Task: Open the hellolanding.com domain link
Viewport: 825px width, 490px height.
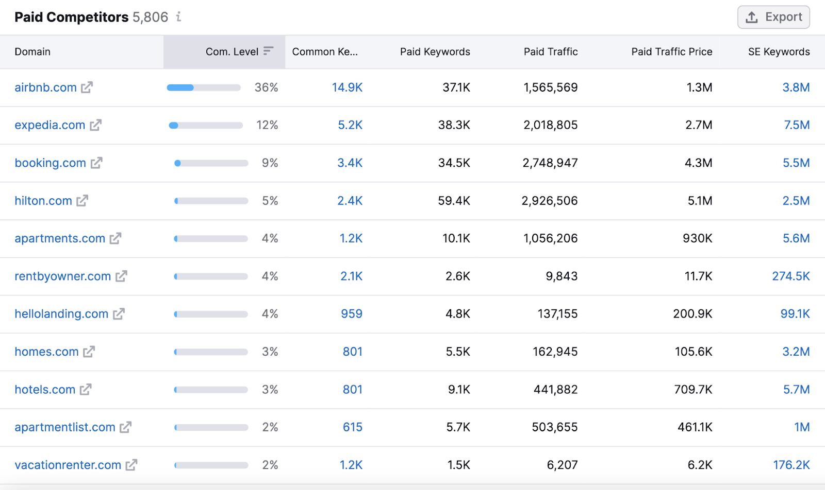Action: tap(61, 314)
